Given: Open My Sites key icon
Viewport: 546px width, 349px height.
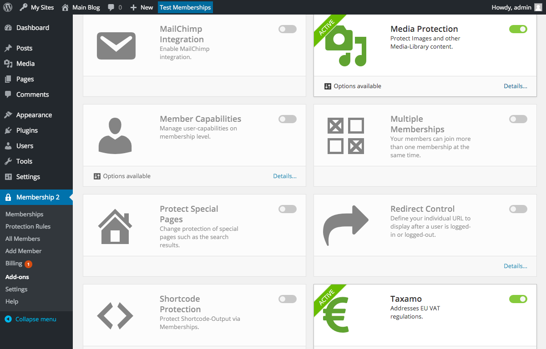Looking at the screenshot, I should point(24,7).
